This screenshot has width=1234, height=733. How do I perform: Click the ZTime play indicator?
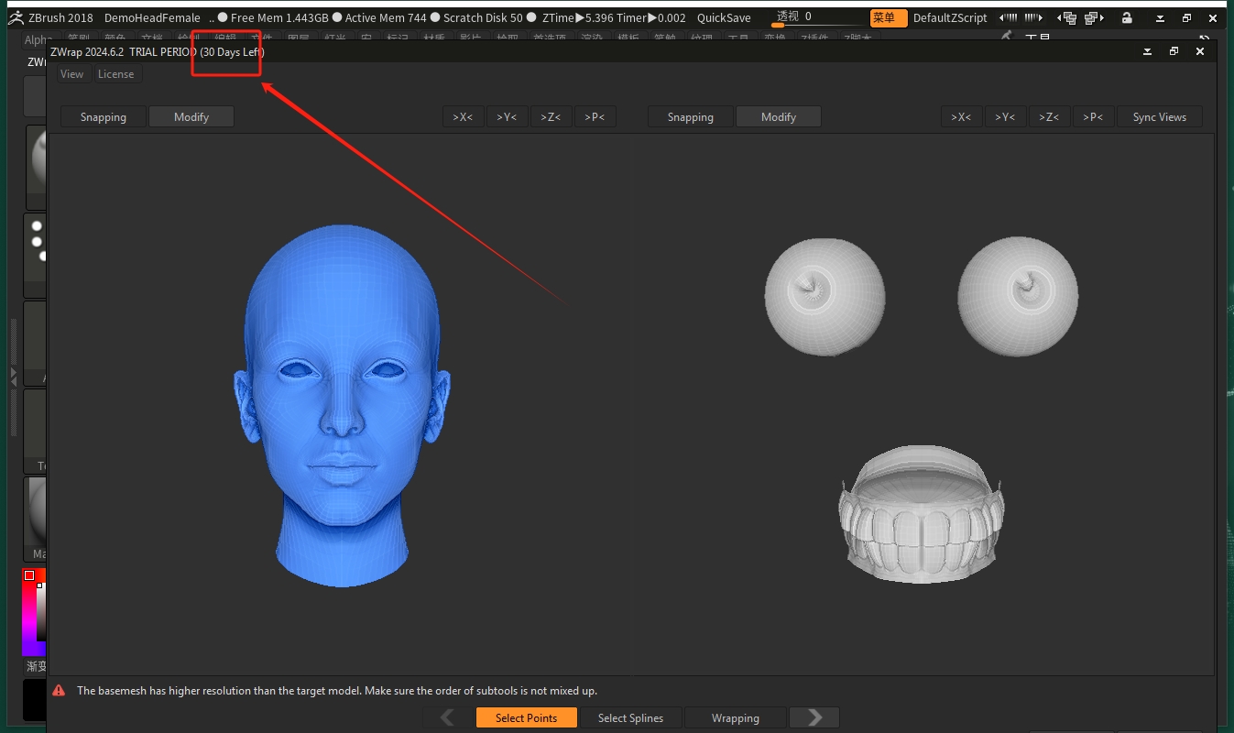click(x=578, y=17)
